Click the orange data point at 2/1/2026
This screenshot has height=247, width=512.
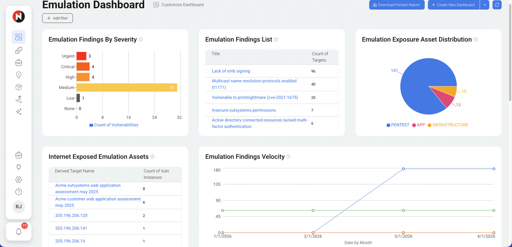[x=313, y=233]
